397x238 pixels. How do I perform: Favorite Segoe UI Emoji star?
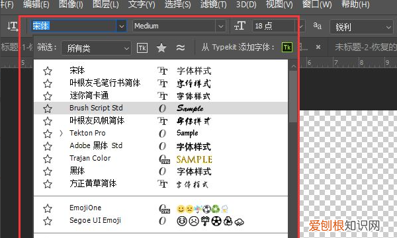point(48,221)
